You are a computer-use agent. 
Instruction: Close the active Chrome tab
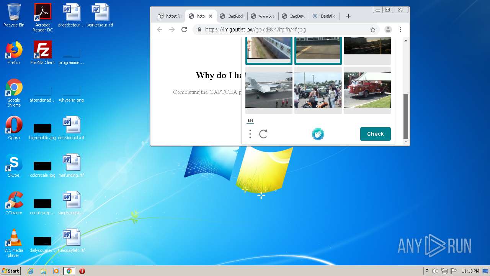[211, 16]
